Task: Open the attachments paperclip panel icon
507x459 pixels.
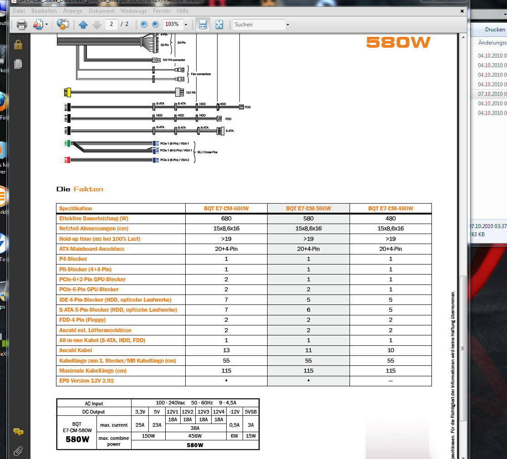Action: [18, 451]
